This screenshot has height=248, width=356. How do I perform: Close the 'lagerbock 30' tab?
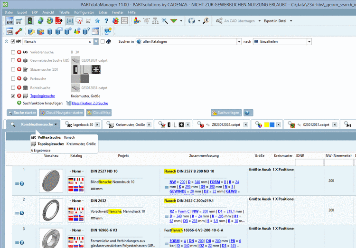pos(97,124)
